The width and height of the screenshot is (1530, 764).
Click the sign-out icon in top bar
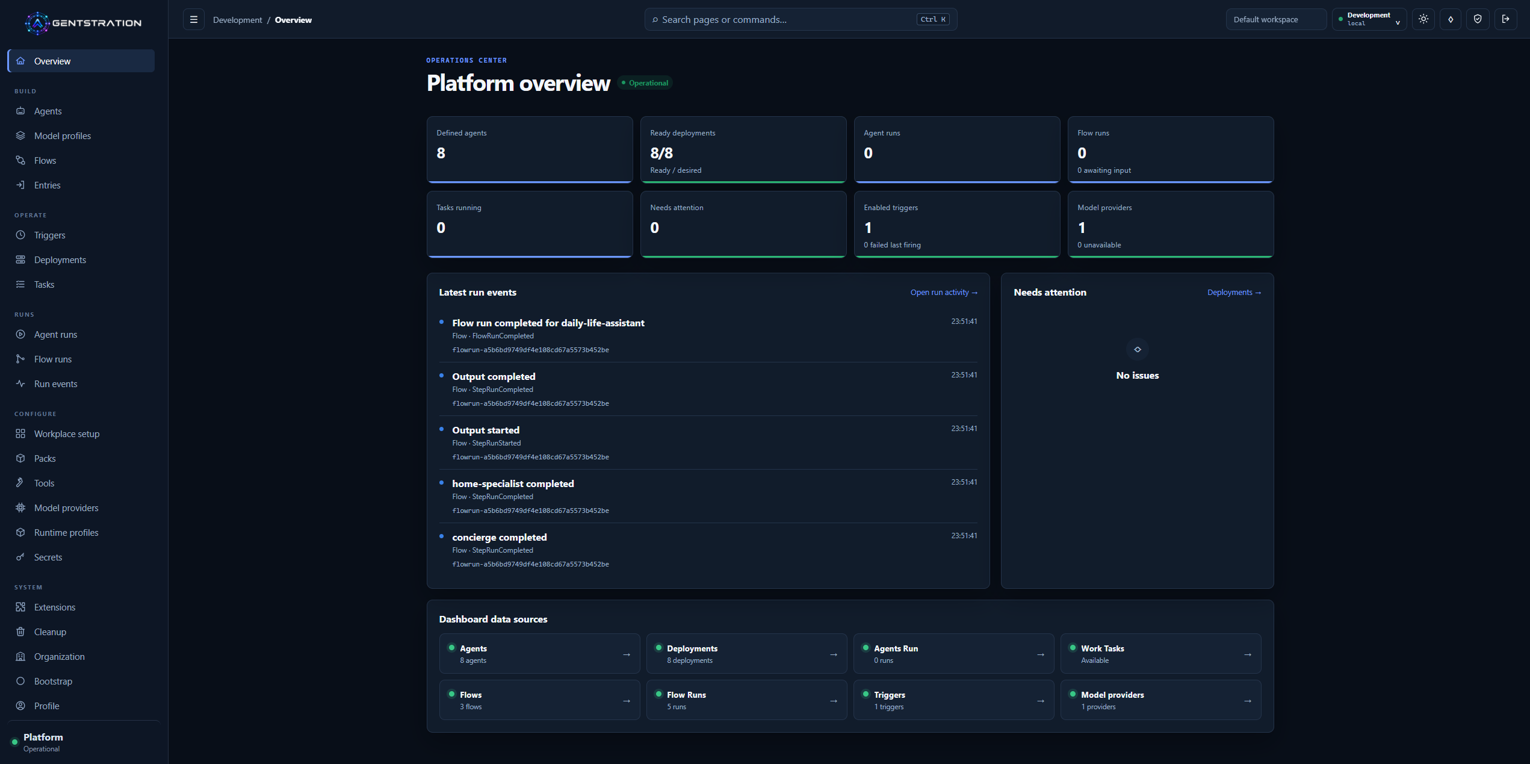pyautogui.click(x=1505, y=19)
